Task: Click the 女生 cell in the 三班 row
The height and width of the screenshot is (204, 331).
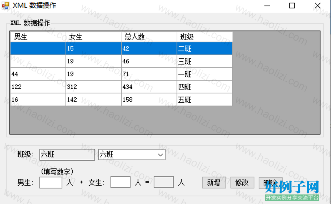Action: pos(94,61)
